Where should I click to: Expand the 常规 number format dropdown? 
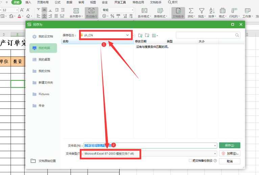[132, 10]
